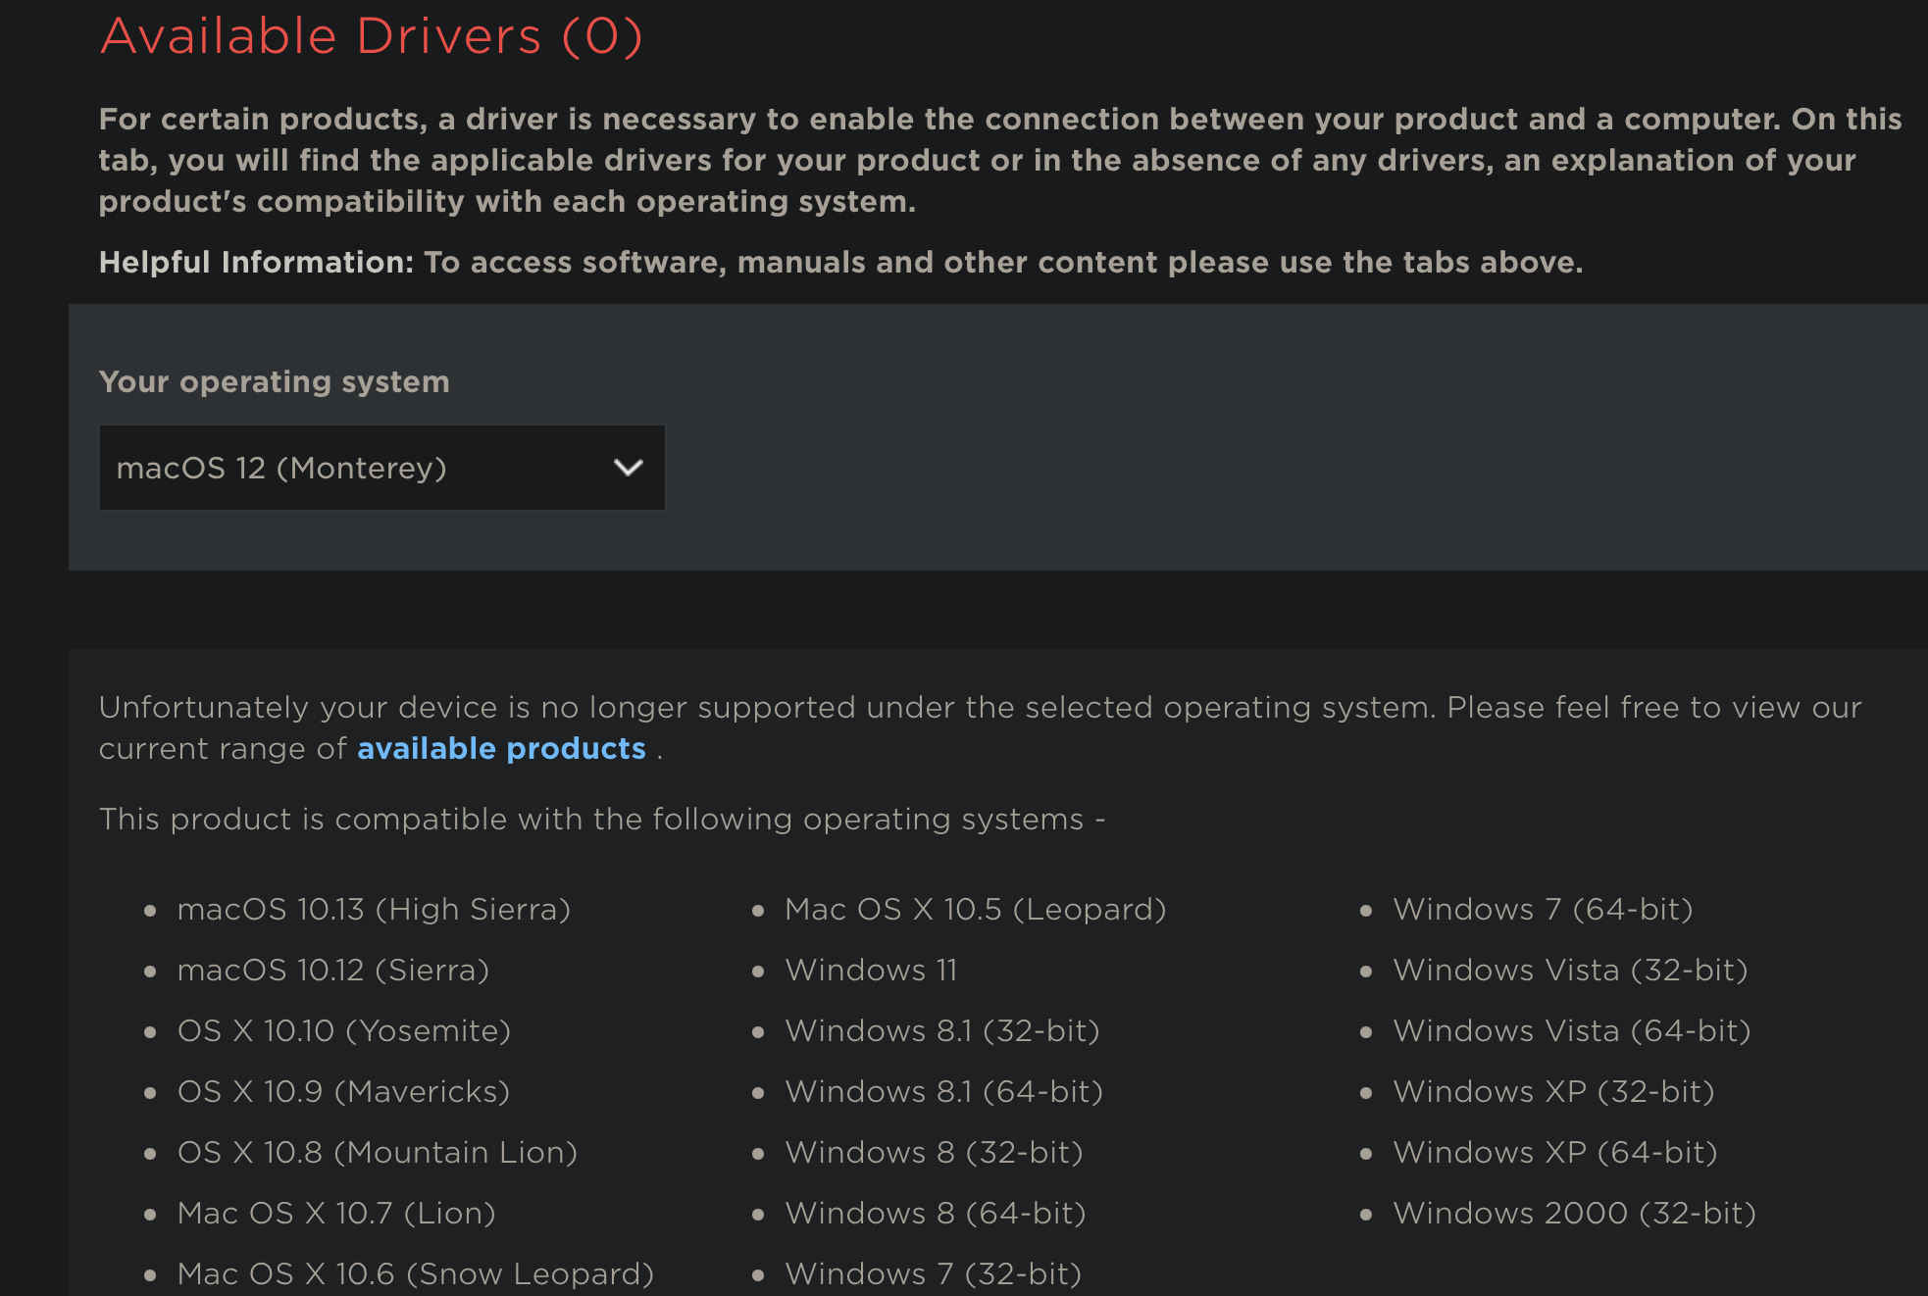The image size is (1928, 1296).
Task: Click Windows 2000 (32-bit) list item
Action: (x=1574, y=1214)
